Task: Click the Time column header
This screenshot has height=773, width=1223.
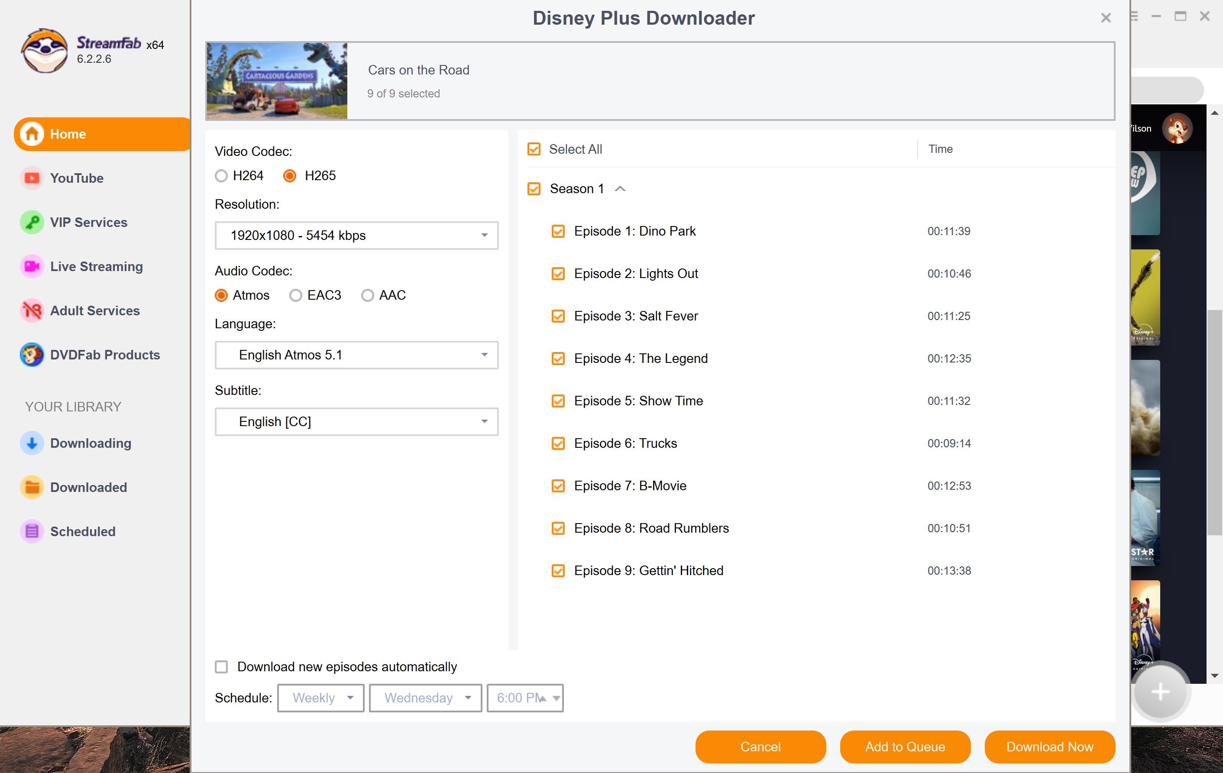Action: pos(940,149)
